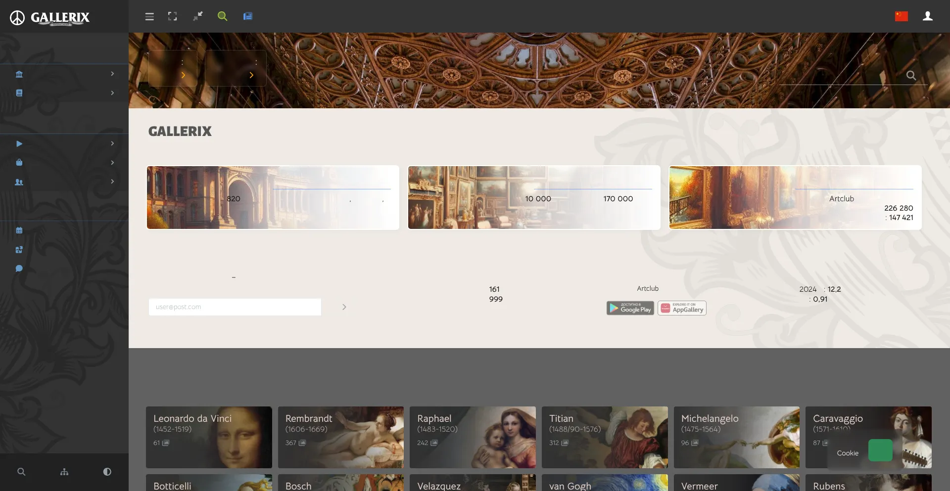Switch language using the Chinese flag
The width and height of the screenshot is (950, 491).
point(902,16)
